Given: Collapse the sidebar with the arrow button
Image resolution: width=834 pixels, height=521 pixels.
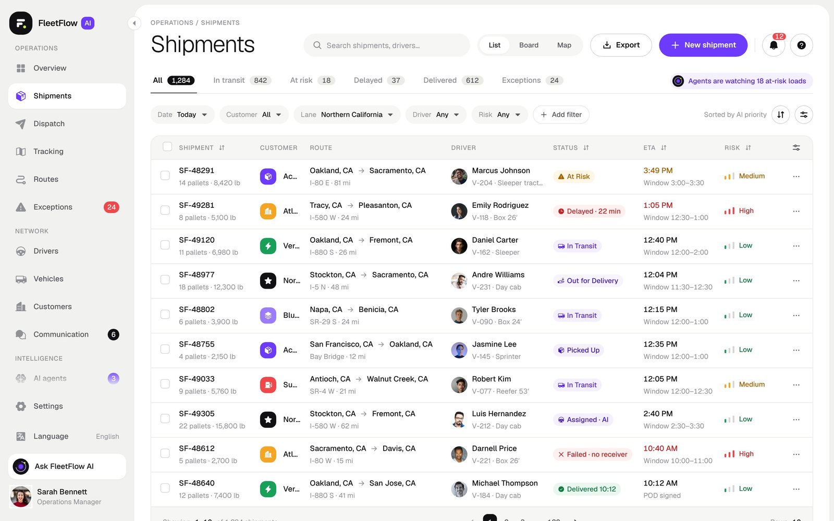Looking at the screenshot, I should (x=134, y=23).
